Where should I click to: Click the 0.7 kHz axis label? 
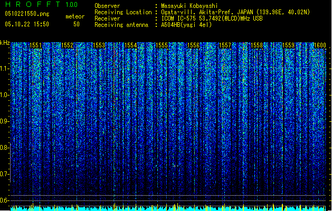point(5,174)
